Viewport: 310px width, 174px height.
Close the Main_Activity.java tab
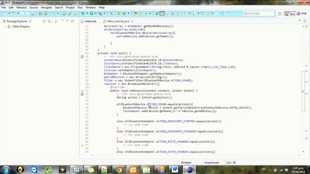[132, 21]
